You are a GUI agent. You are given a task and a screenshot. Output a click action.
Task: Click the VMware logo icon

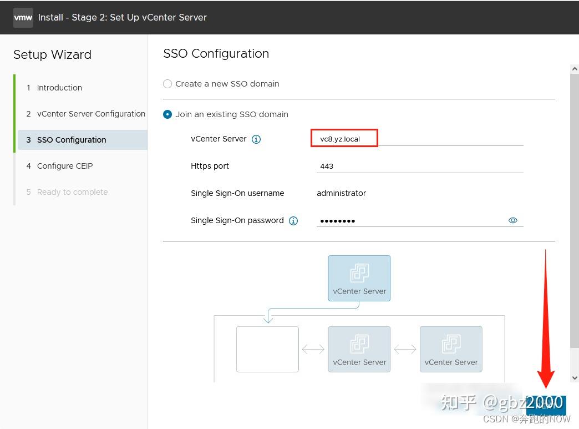pos(23,17)
